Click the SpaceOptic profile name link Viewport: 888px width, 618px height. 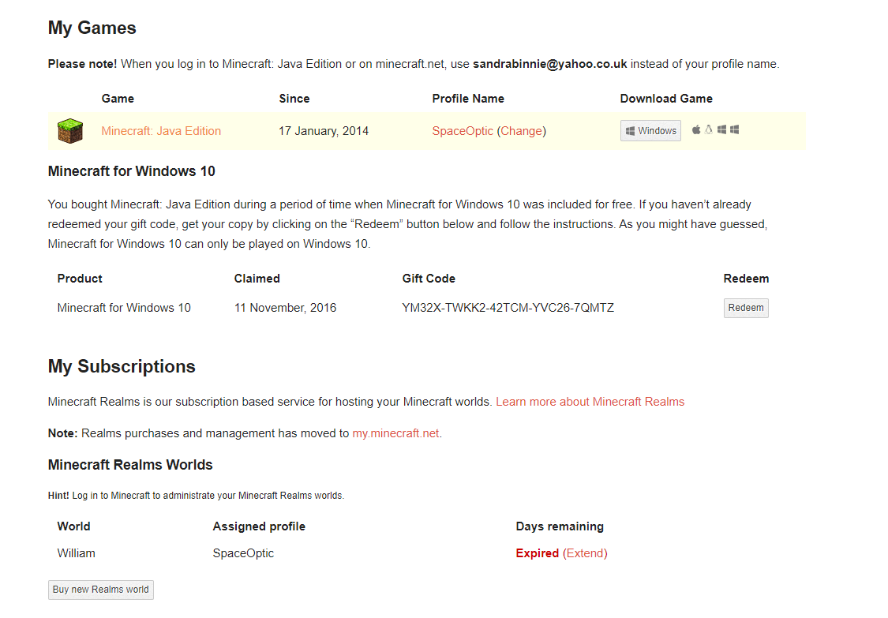coord(463,131)
